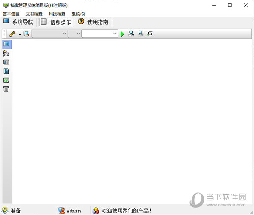
Task: Close the 档案管理系统 window
Action: click(x=245, y=5)
